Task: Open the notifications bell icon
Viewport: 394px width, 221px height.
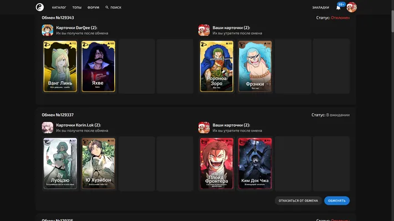Action: point(338,8)
